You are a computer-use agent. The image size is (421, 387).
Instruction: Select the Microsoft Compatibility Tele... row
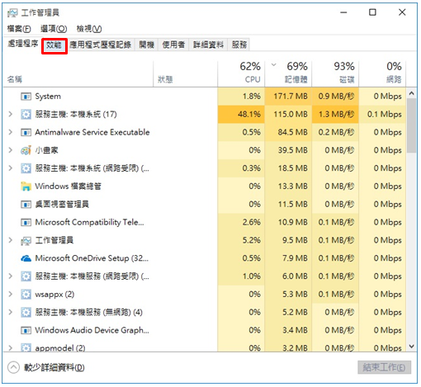point(205,222)
